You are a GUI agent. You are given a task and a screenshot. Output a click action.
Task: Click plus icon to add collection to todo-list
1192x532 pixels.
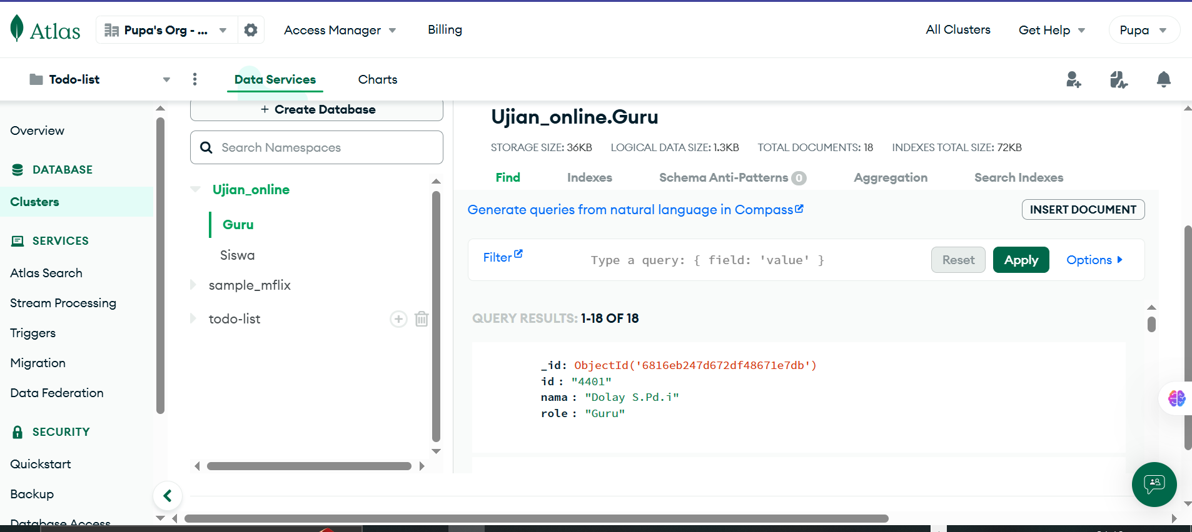pyautogui.click(x=398, y=319)
